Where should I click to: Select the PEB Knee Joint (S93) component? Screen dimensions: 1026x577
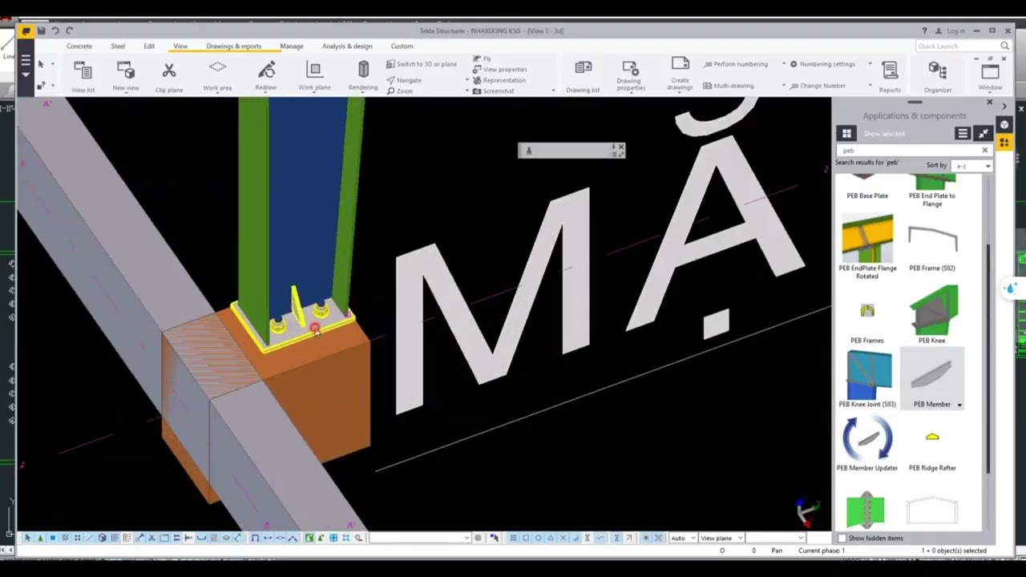coord(867,379)
